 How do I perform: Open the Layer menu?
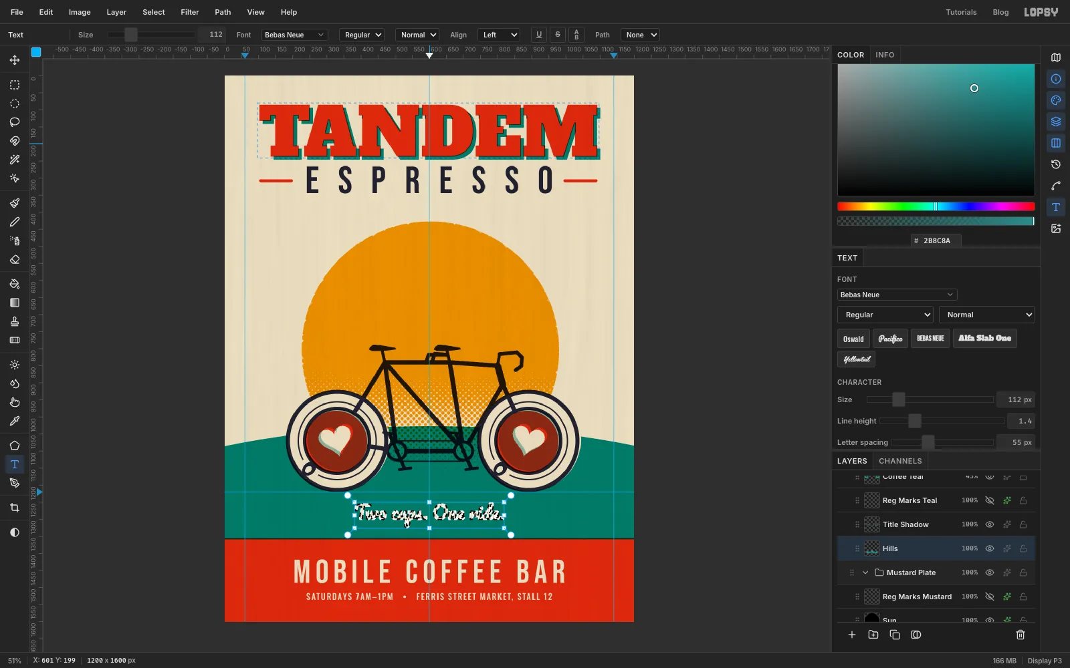[x=116, y=12]
